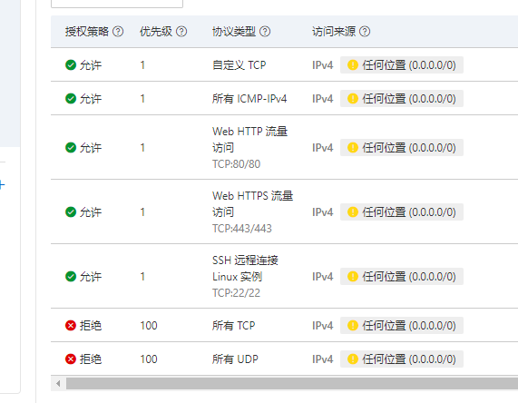
Task: Click priority 100 on 所有 TCP row
Action: 149,326
